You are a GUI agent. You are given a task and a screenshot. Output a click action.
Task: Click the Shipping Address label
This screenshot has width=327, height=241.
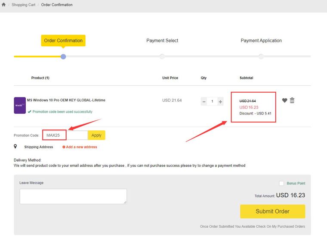click(x=39, y=147)
